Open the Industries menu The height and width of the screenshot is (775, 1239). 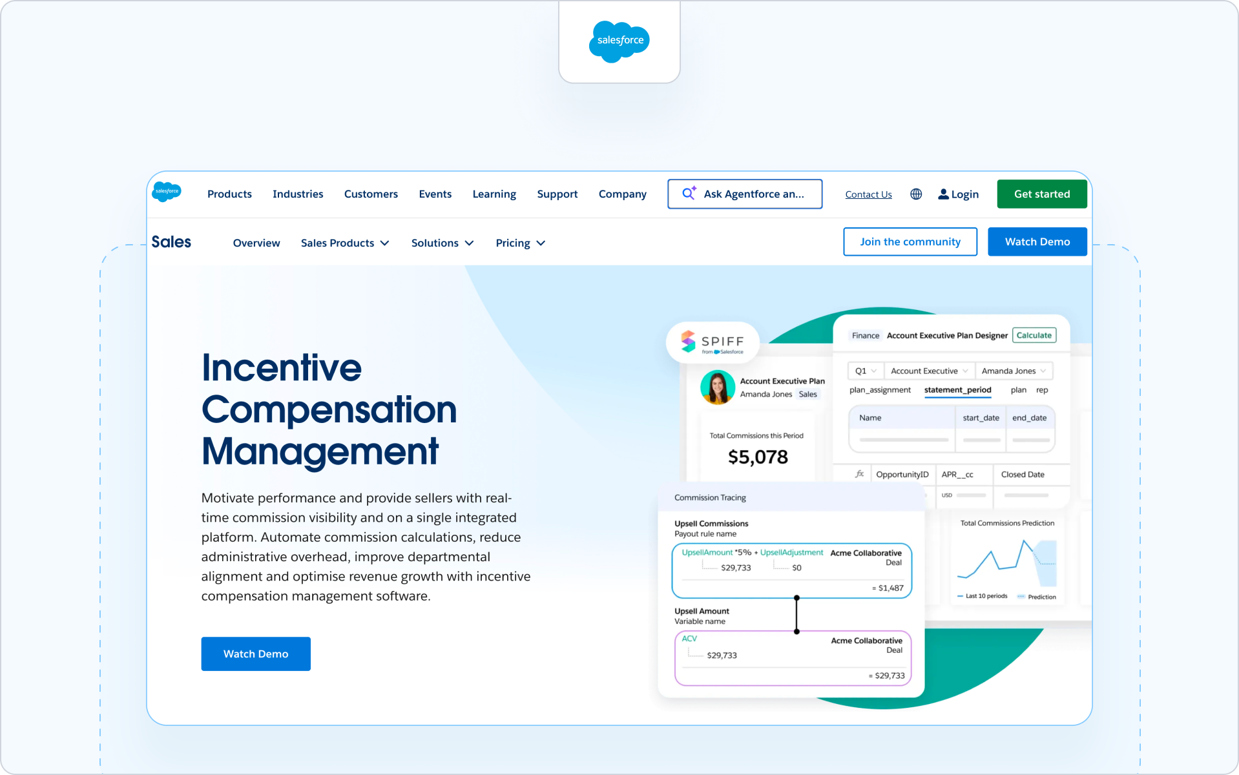pyautogui.click(x=298, y=194)
